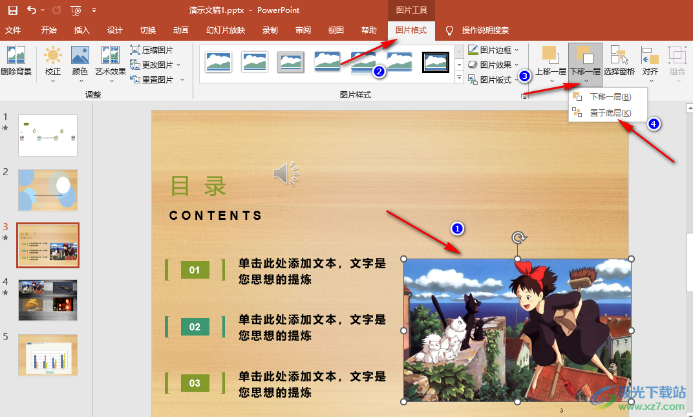Click 重置图片 reset picture
This screenshot has height=417, width=693.
151,80
